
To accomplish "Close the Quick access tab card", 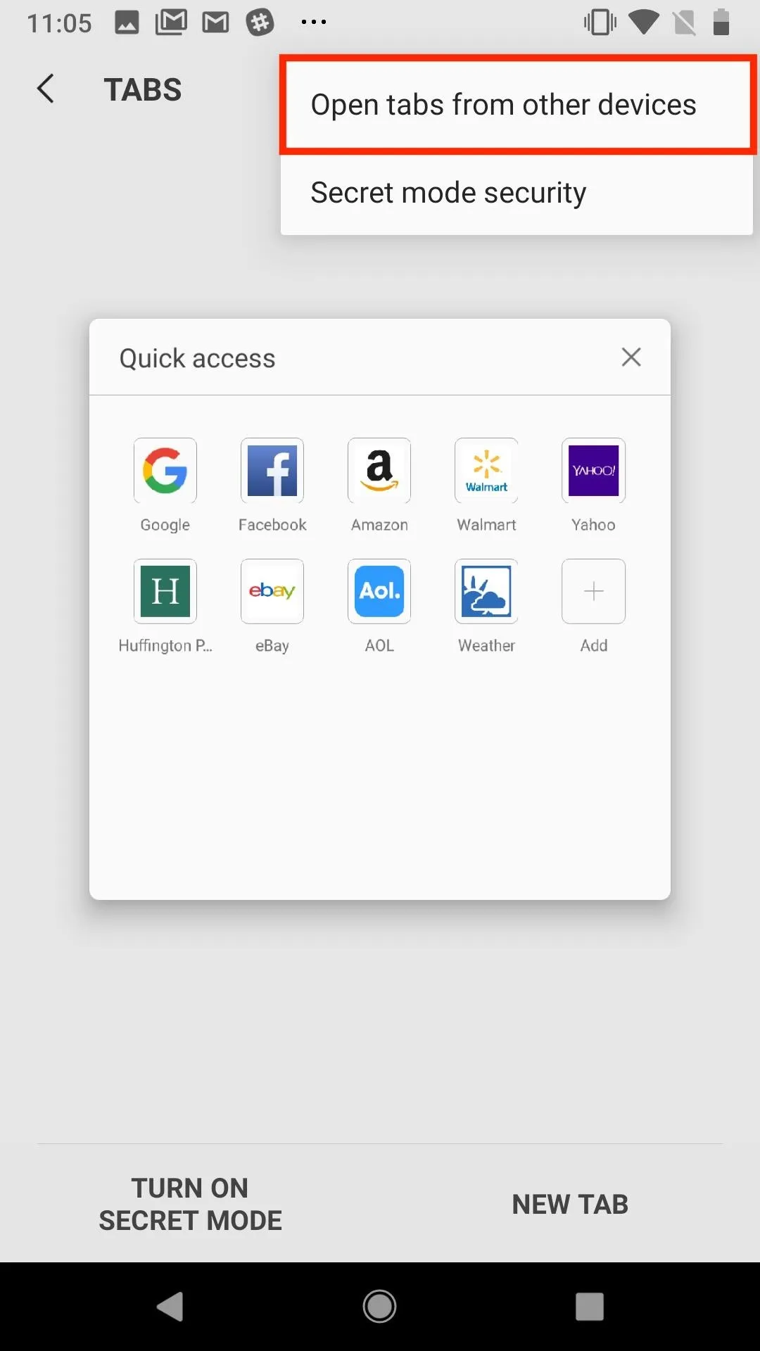I will [x=631, y=357].
